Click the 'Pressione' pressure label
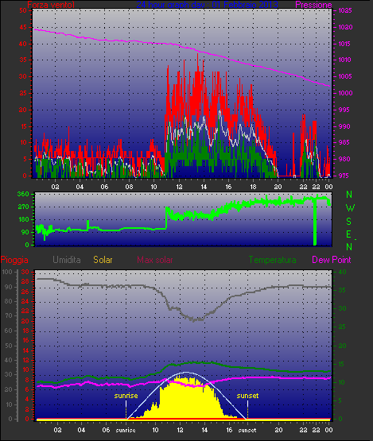 (x=313, y=5)
